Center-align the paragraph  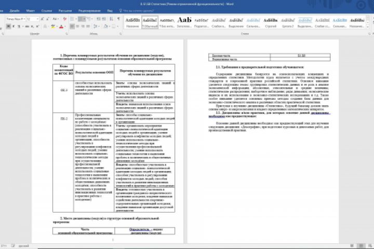77,26
